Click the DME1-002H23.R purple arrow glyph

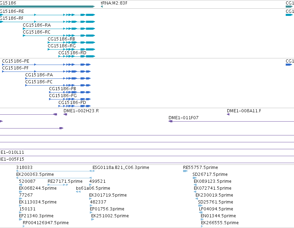click(65, 114)
